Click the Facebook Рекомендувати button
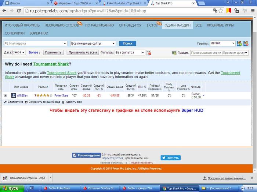This screenshot has width=257, height=192. point(86,155)
